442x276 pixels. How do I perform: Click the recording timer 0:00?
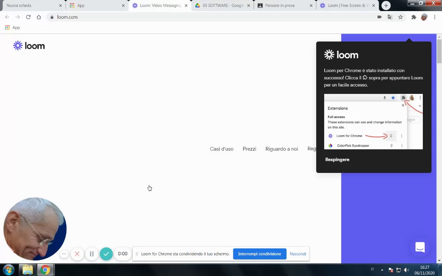[123, 254]
